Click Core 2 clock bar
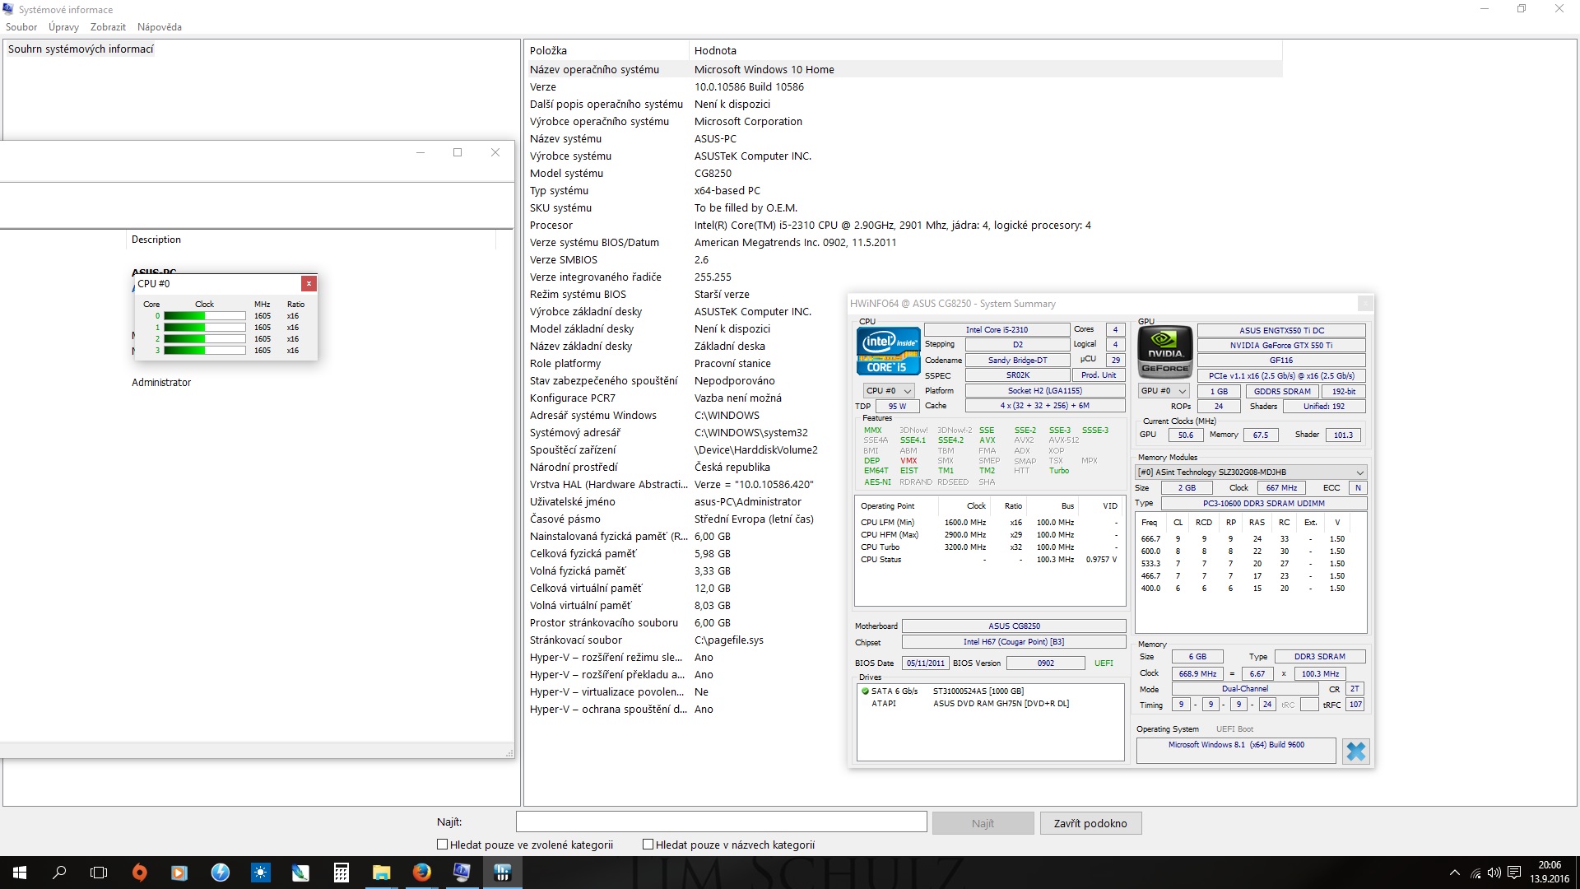Viewport: 1580px width, 889px height. click(204, 339)
